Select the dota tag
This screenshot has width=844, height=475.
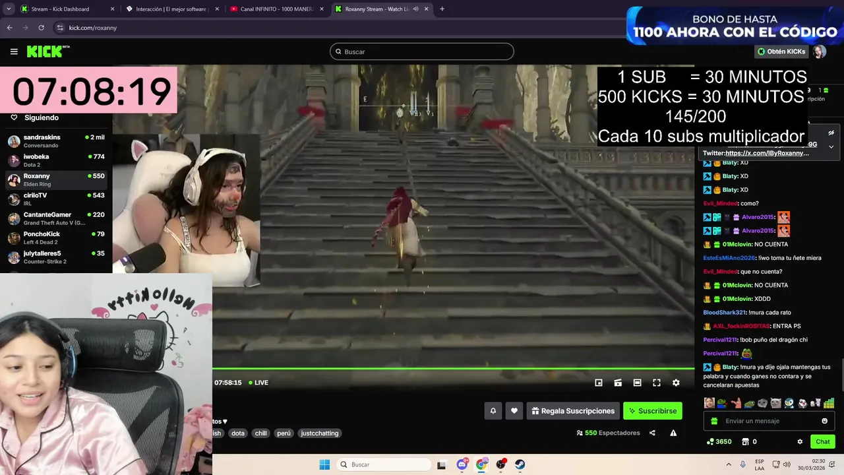tap(238, 433)
